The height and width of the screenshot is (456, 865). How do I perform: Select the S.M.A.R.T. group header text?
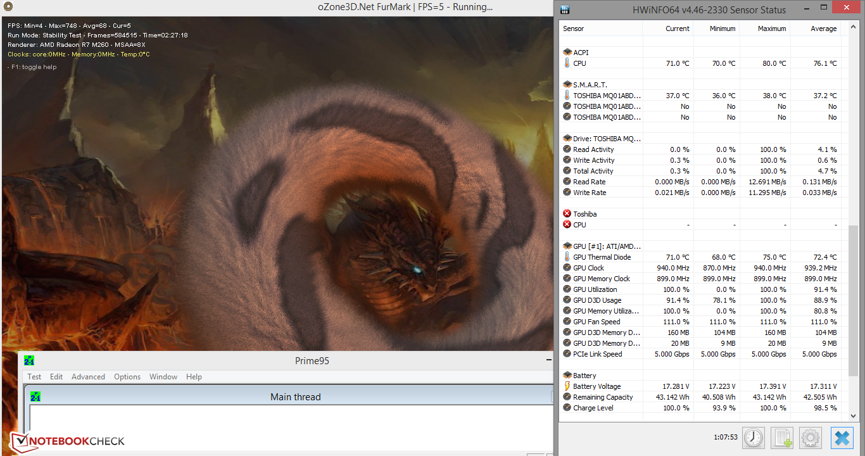tap(590, 85)
